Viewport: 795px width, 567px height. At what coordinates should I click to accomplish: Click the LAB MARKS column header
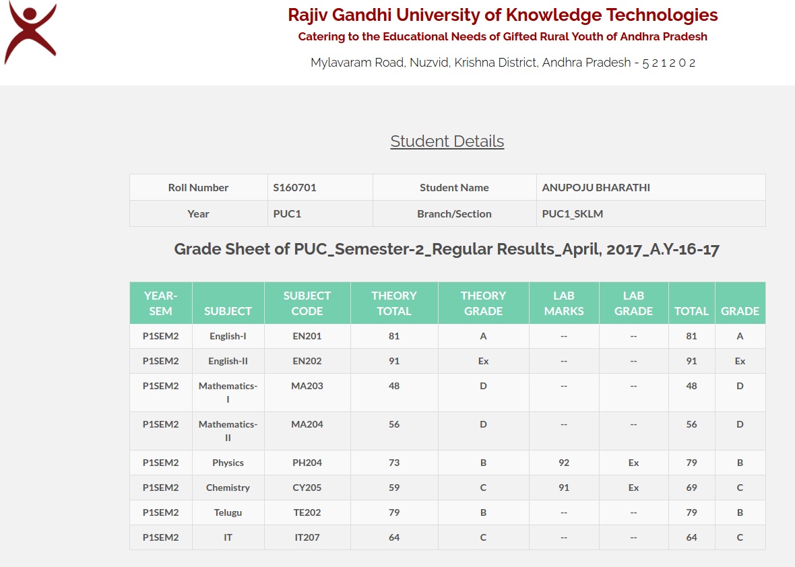564,303
